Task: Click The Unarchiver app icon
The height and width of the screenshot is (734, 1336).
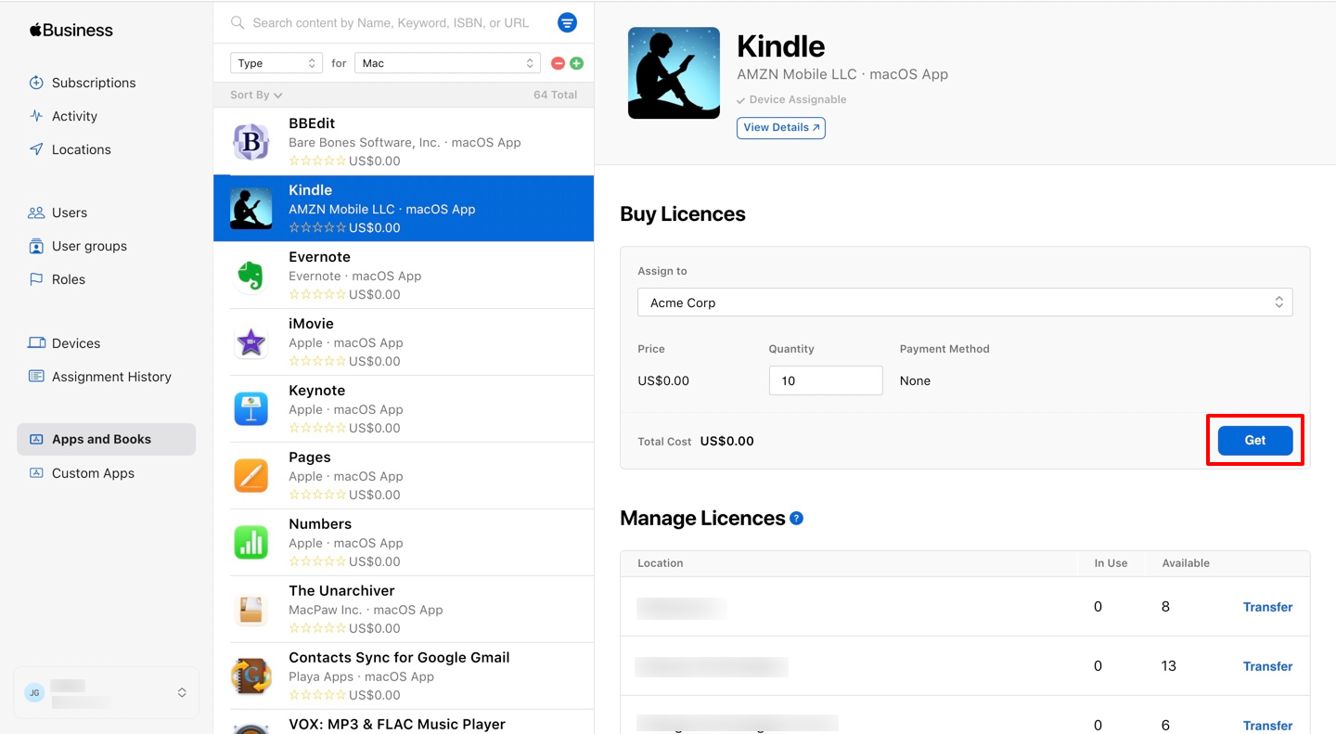Action: pos(250,610)
